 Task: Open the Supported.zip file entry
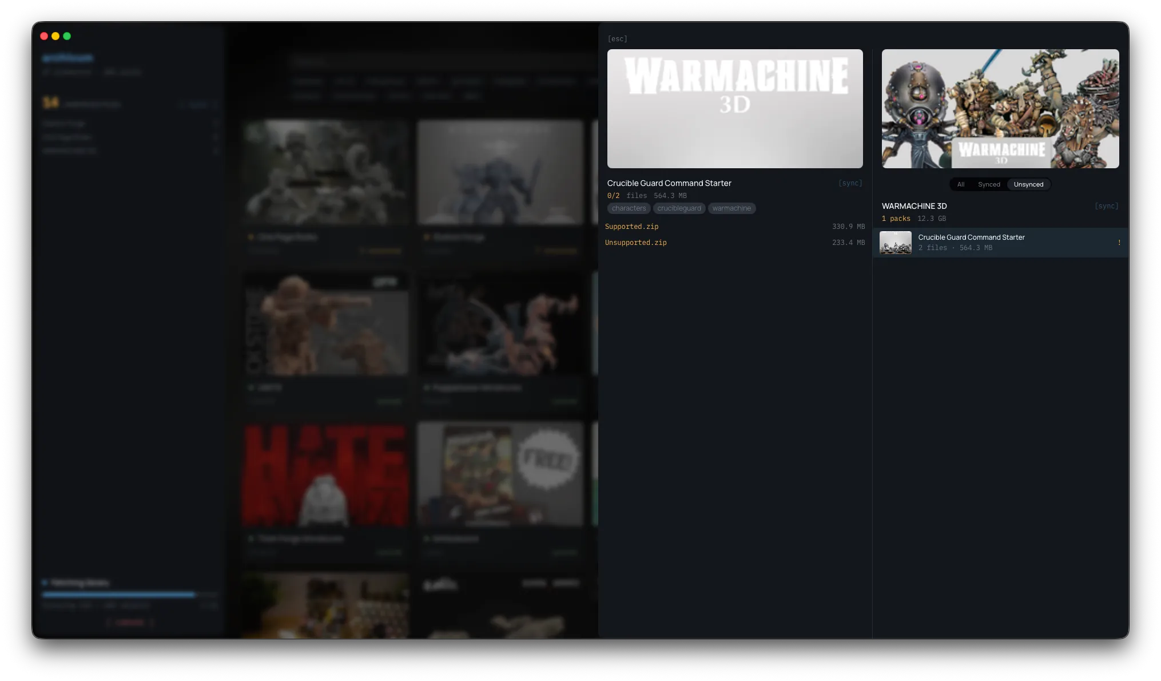coord(631,227)
